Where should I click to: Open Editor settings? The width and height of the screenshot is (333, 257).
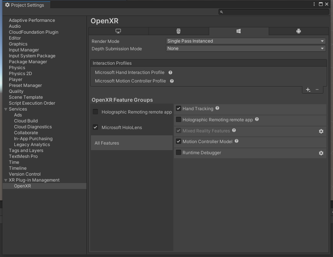(x=15, y=38)
